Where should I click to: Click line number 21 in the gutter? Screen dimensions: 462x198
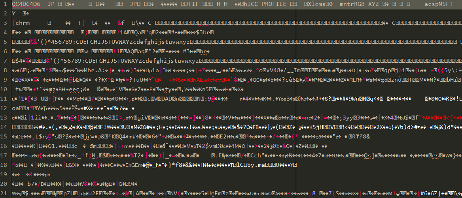pyautogui.click(x=4, y=193)
